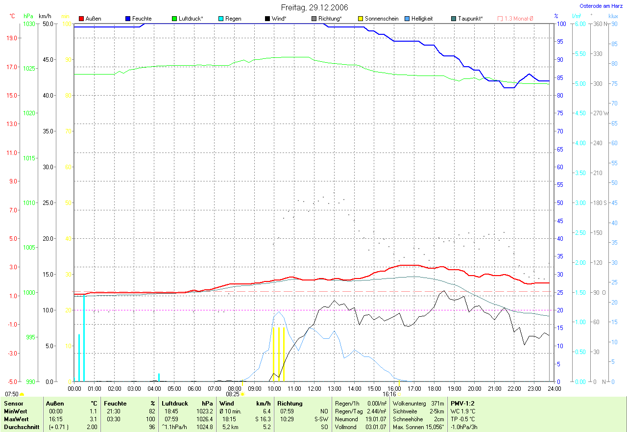Click the blue Feuchte legend square
This screenshot has height=432, width=627.
[x=128, y=19]
